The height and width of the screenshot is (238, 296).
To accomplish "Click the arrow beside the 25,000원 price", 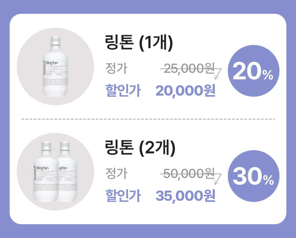I will pyautogui.click(x=217, y=72).
